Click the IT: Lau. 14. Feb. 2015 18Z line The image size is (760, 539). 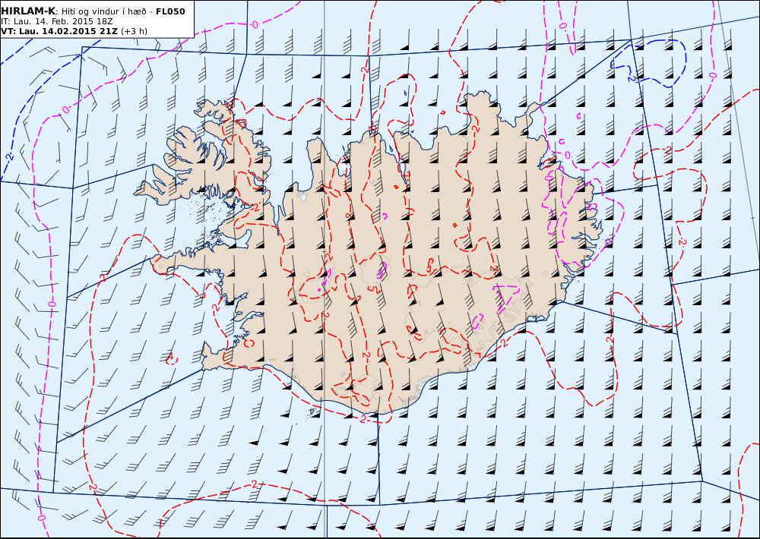[57, 21]
